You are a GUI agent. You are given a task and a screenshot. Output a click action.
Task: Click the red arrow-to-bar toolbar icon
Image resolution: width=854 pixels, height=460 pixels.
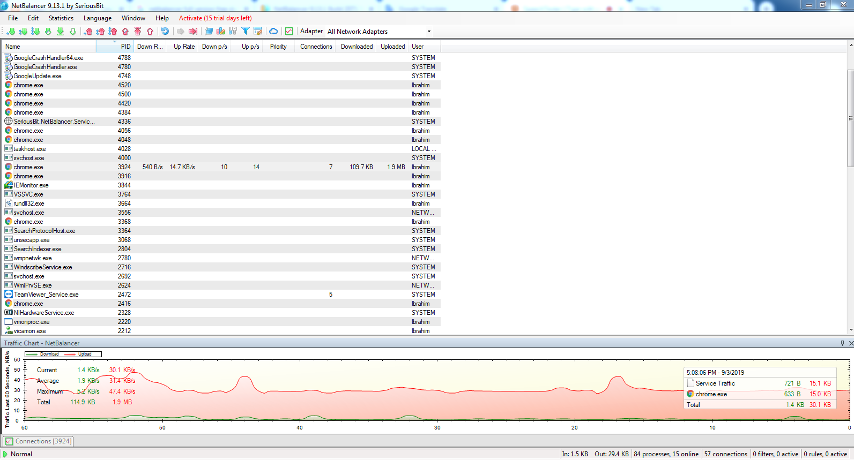pos(193,32)
